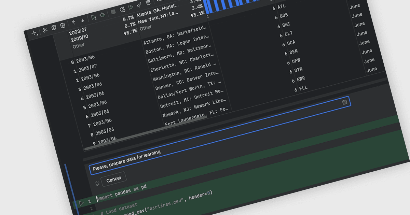Restart the kernel
410x215 pixels.
click(122, 10)
